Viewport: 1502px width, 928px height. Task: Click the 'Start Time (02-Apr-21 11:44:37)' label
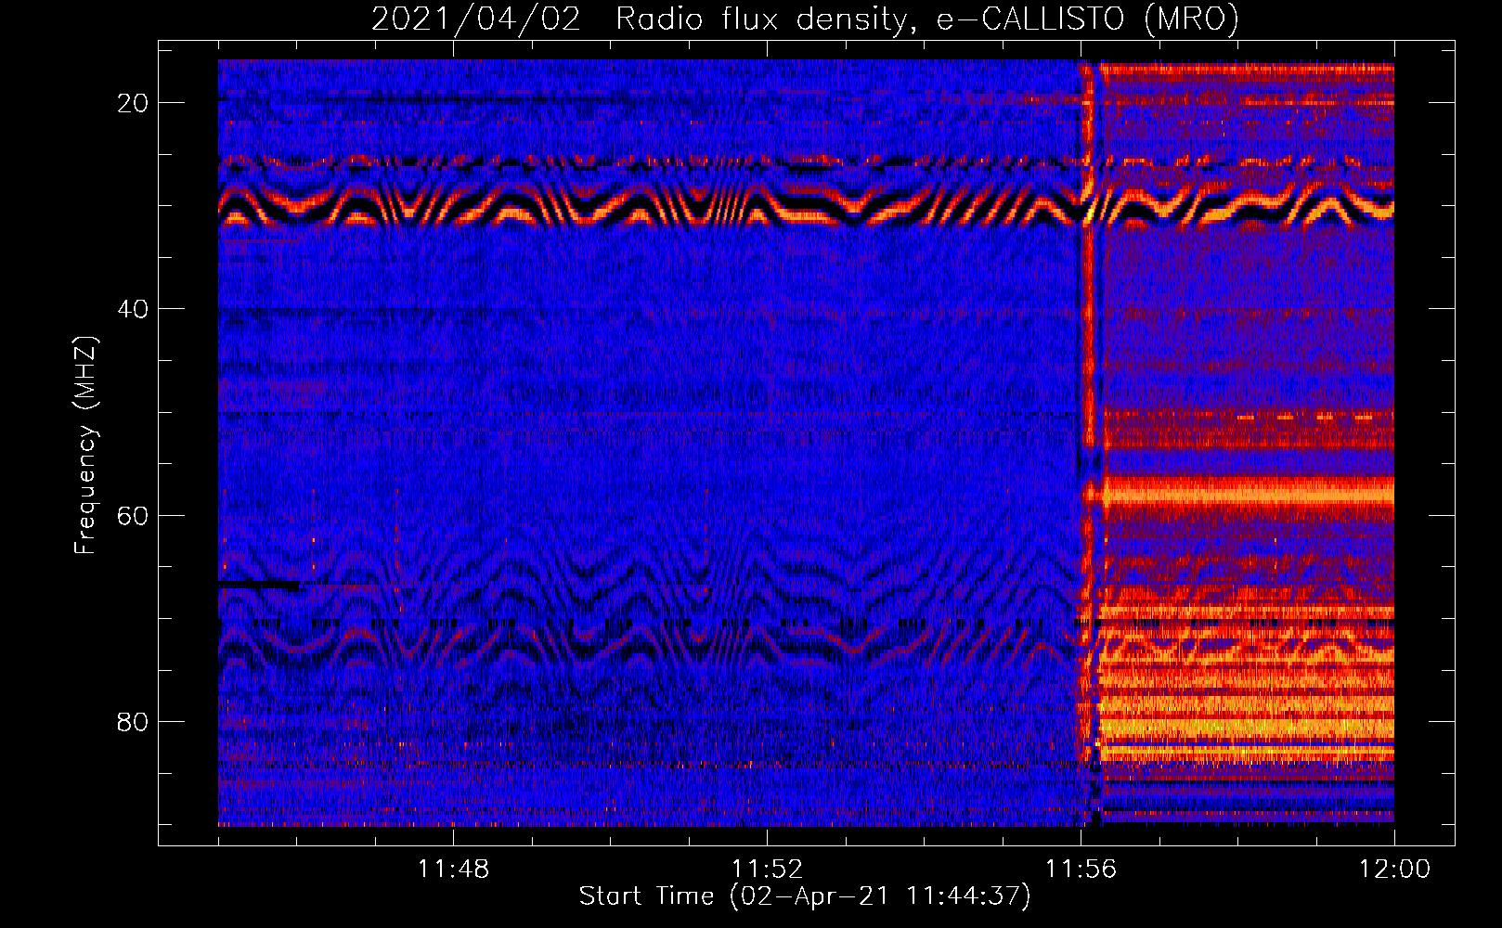tap(805, 896)
